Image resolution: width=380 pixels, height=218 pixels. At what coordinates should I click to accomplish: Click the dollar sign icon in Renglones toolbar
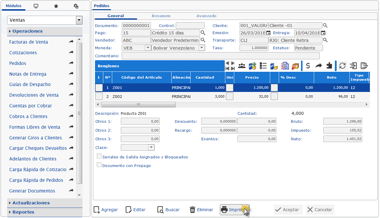point(308,66)
